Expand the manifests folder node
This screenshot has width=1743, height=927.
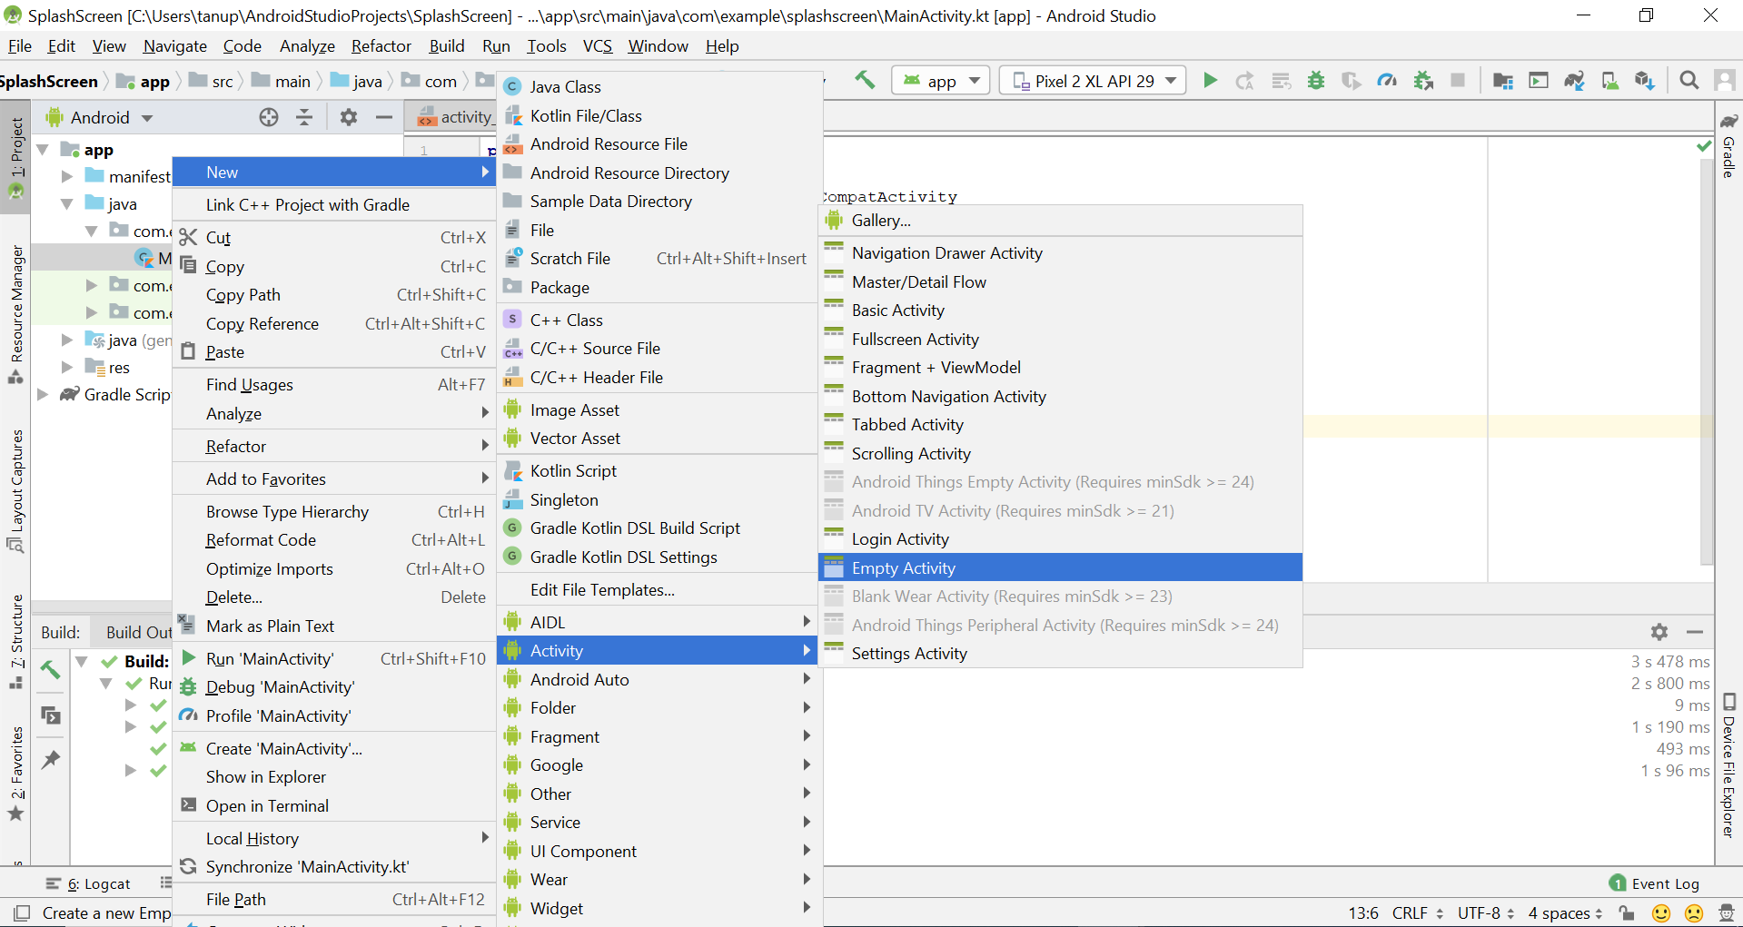[x=66, y=176]
